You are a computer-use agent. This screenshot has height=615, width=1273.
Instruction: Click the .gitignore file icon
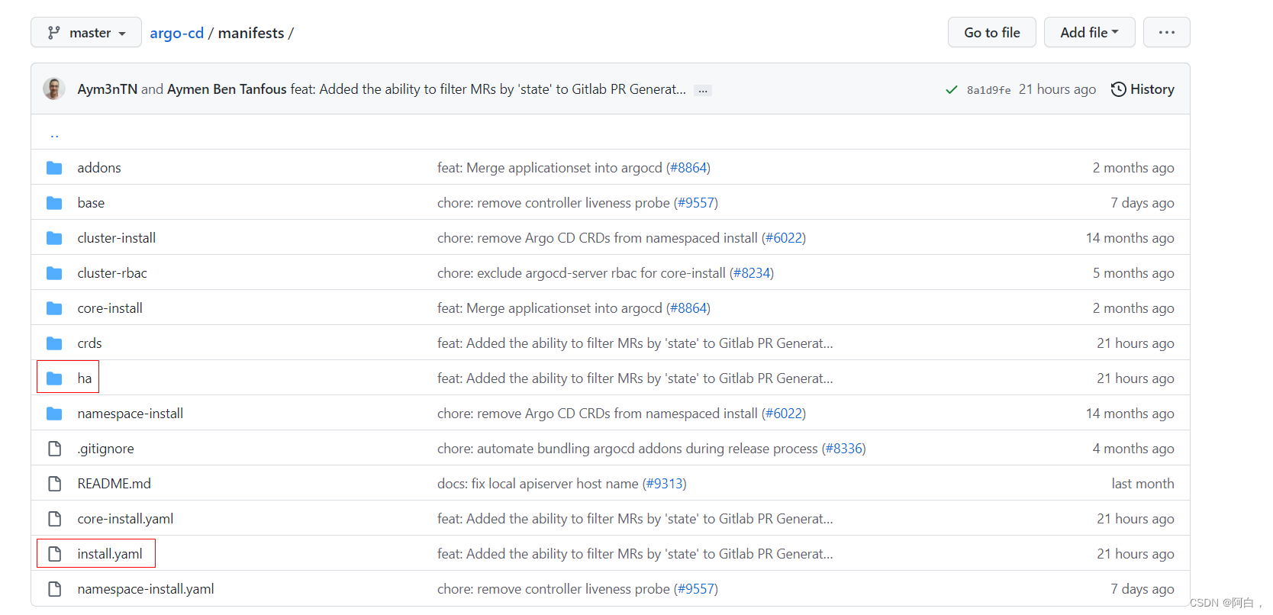(54, 449)
